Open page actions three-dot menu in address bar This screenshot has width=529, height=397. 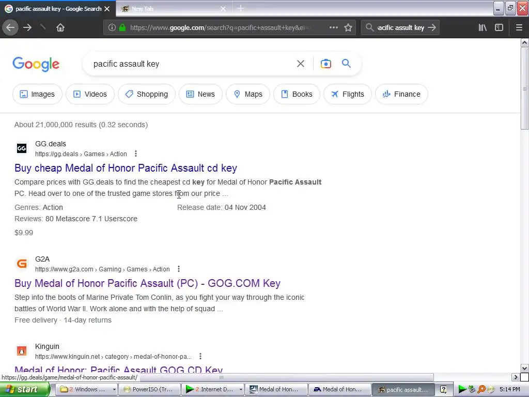tap(333, 27)
